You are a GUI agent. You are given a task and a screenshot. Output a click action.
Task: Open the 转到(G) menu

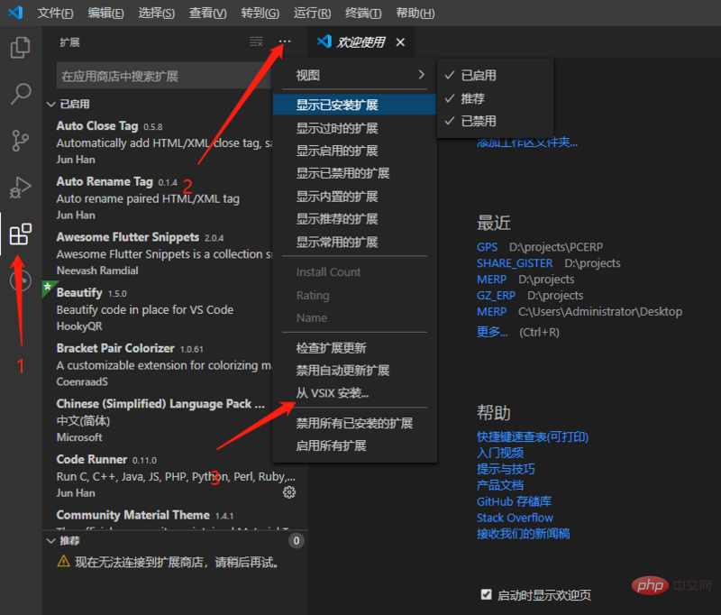click(260, 13)
